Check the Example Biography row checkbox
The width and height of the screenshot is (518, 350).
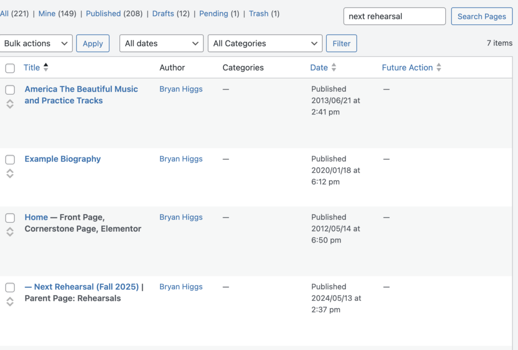click(x=10, y=160)
